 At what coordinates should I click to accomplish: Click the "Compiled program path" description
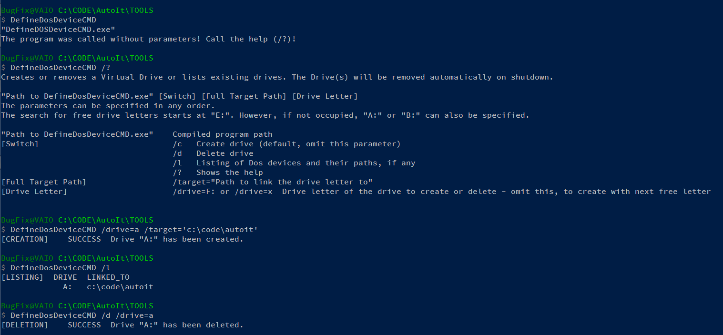222,134
